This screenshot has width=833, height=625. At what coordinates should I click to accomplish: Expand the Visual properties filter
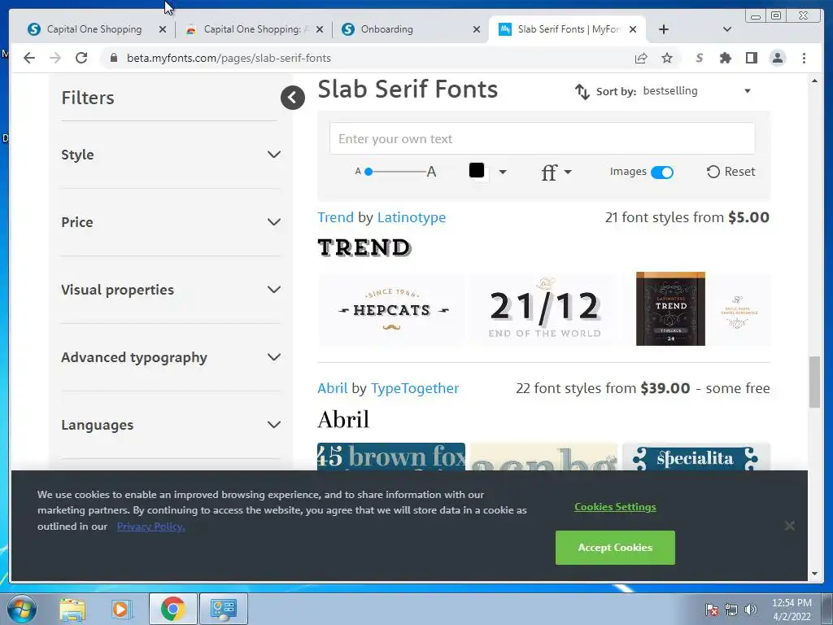tap(171, 290)
